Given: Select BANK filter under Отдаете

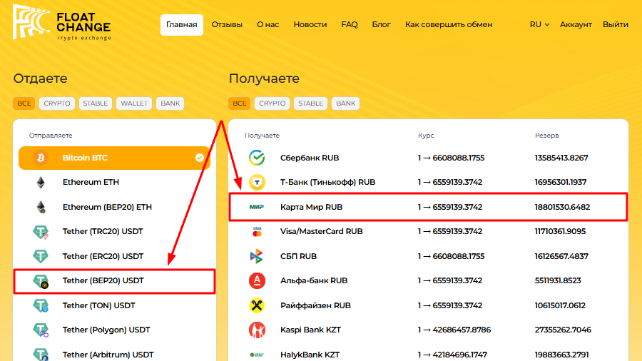Looking at the screenshot, I should coord(170,103).
